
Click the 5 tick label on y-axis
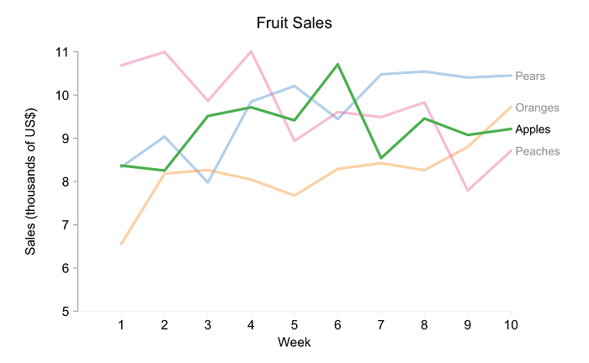tap(64, 312)
